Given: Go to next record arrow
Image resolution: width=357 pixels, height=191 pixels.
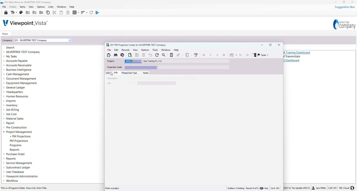Looking at the screenshot, I should pos(217,55).
